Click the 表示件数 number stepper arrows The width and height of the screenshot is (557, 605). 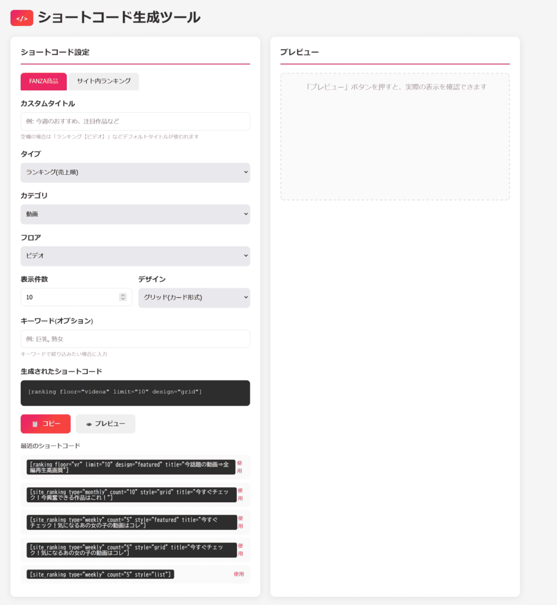pyautogui.click(x=123, y=297)
